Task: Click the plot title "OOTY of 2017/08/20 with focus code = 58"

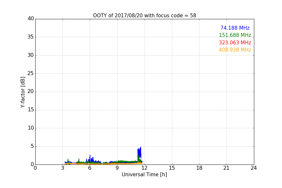Action: (144, 16)
